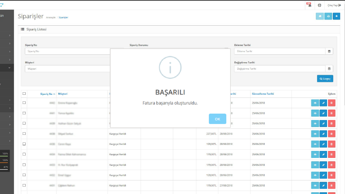View the first order with eye icon
The width and height of the screenshot is (345, 194).
click(315, 103)
